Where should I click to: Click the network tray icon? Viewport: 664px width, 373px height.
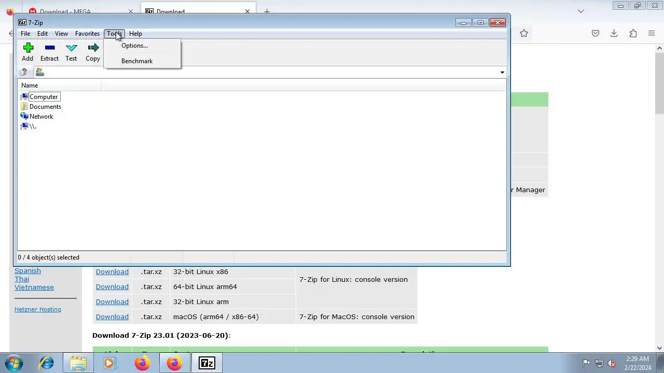pos(599,363)
